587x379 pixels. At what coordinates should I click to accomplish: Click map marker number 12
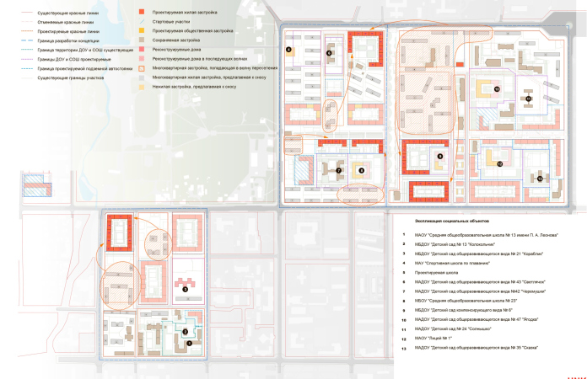(499, 164)
